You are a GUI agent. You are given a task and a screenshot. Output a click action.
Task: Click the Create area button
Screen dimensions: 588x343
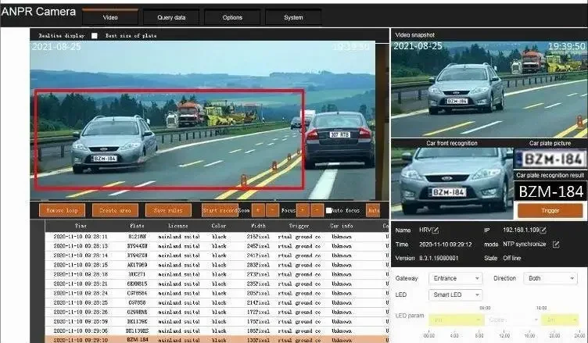pos(115,210)
